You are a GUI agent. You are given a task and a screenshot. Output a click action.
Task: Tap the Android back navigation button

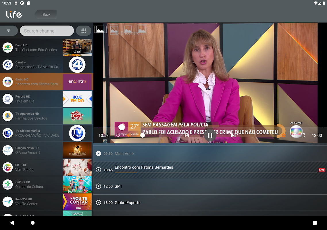click(12, 223)
